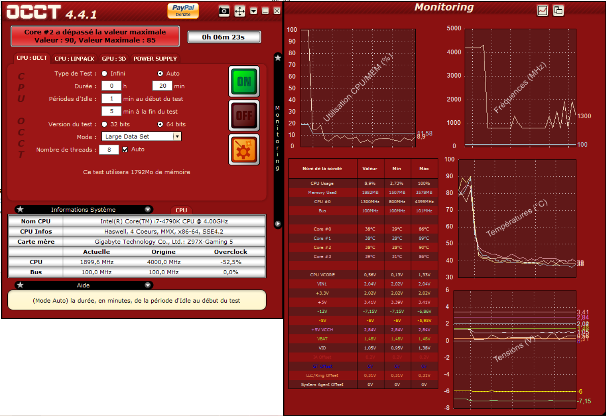Collapse the Informations Système section arrow
The image size is (606, 416).
[x=148, y=210]
